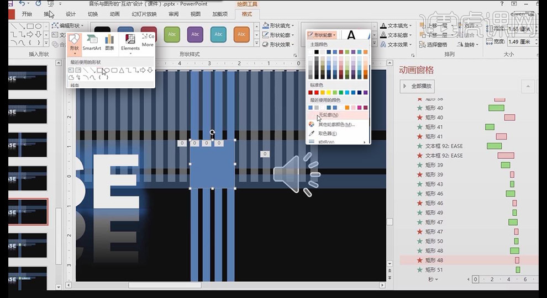547x298 pixels.
Task: Select 矩形 48 red-star animation entry
Action: click(434, 260)
